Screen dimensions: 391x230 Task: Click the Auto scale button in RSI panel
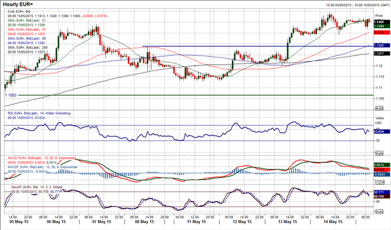click(379, 153)
